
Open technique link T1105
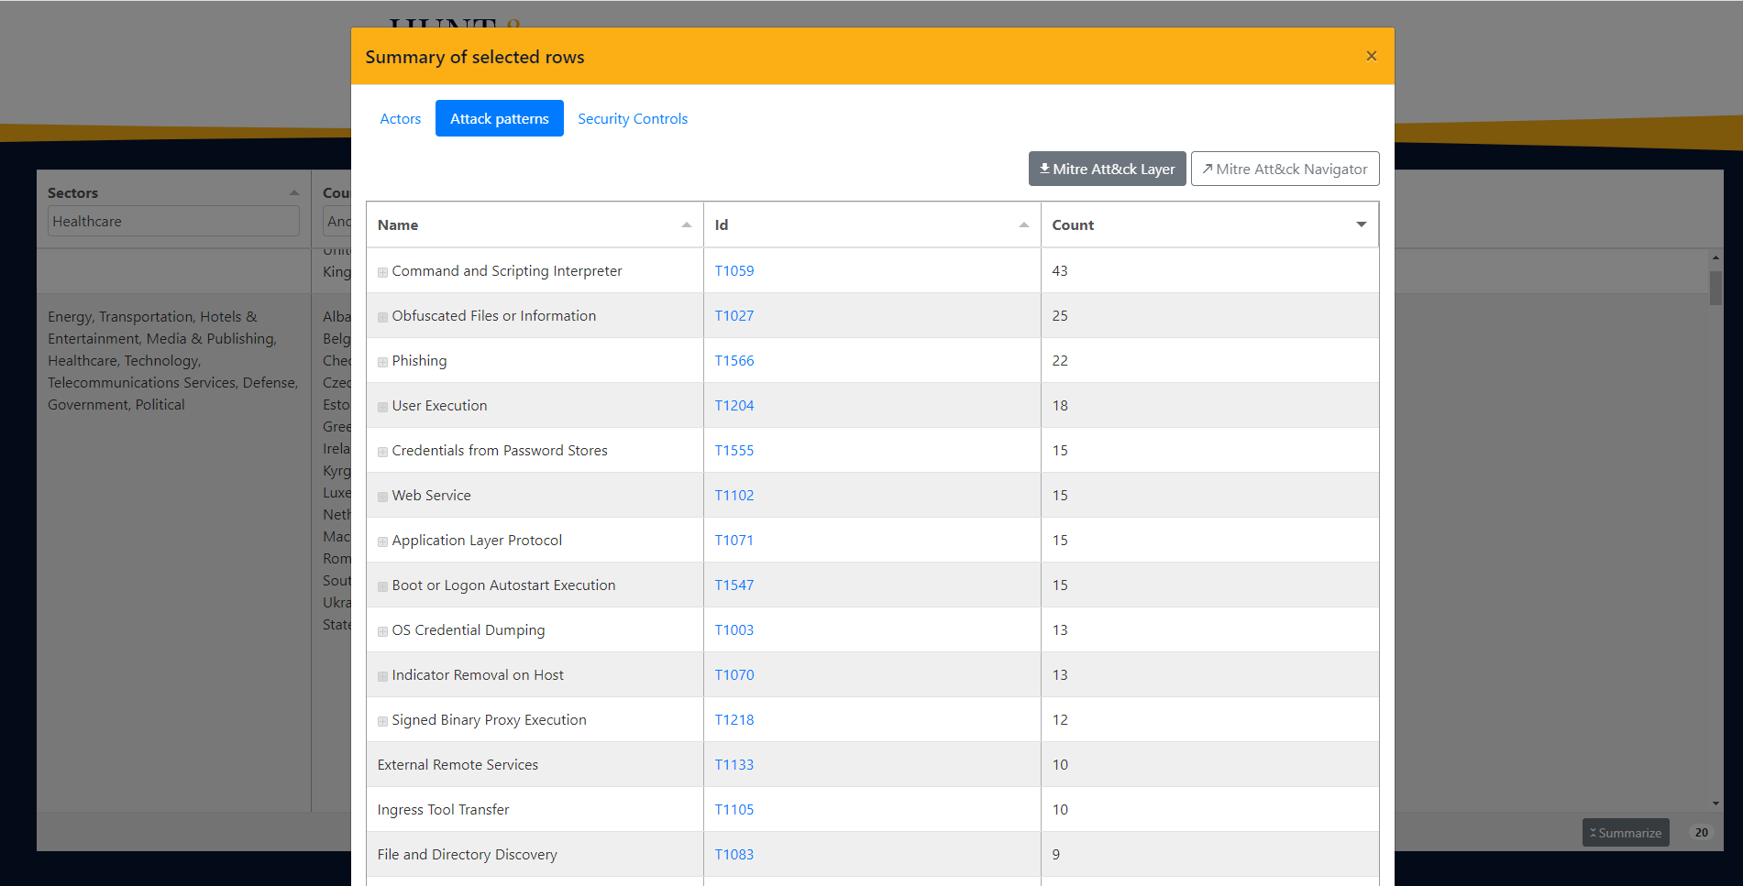734,809
